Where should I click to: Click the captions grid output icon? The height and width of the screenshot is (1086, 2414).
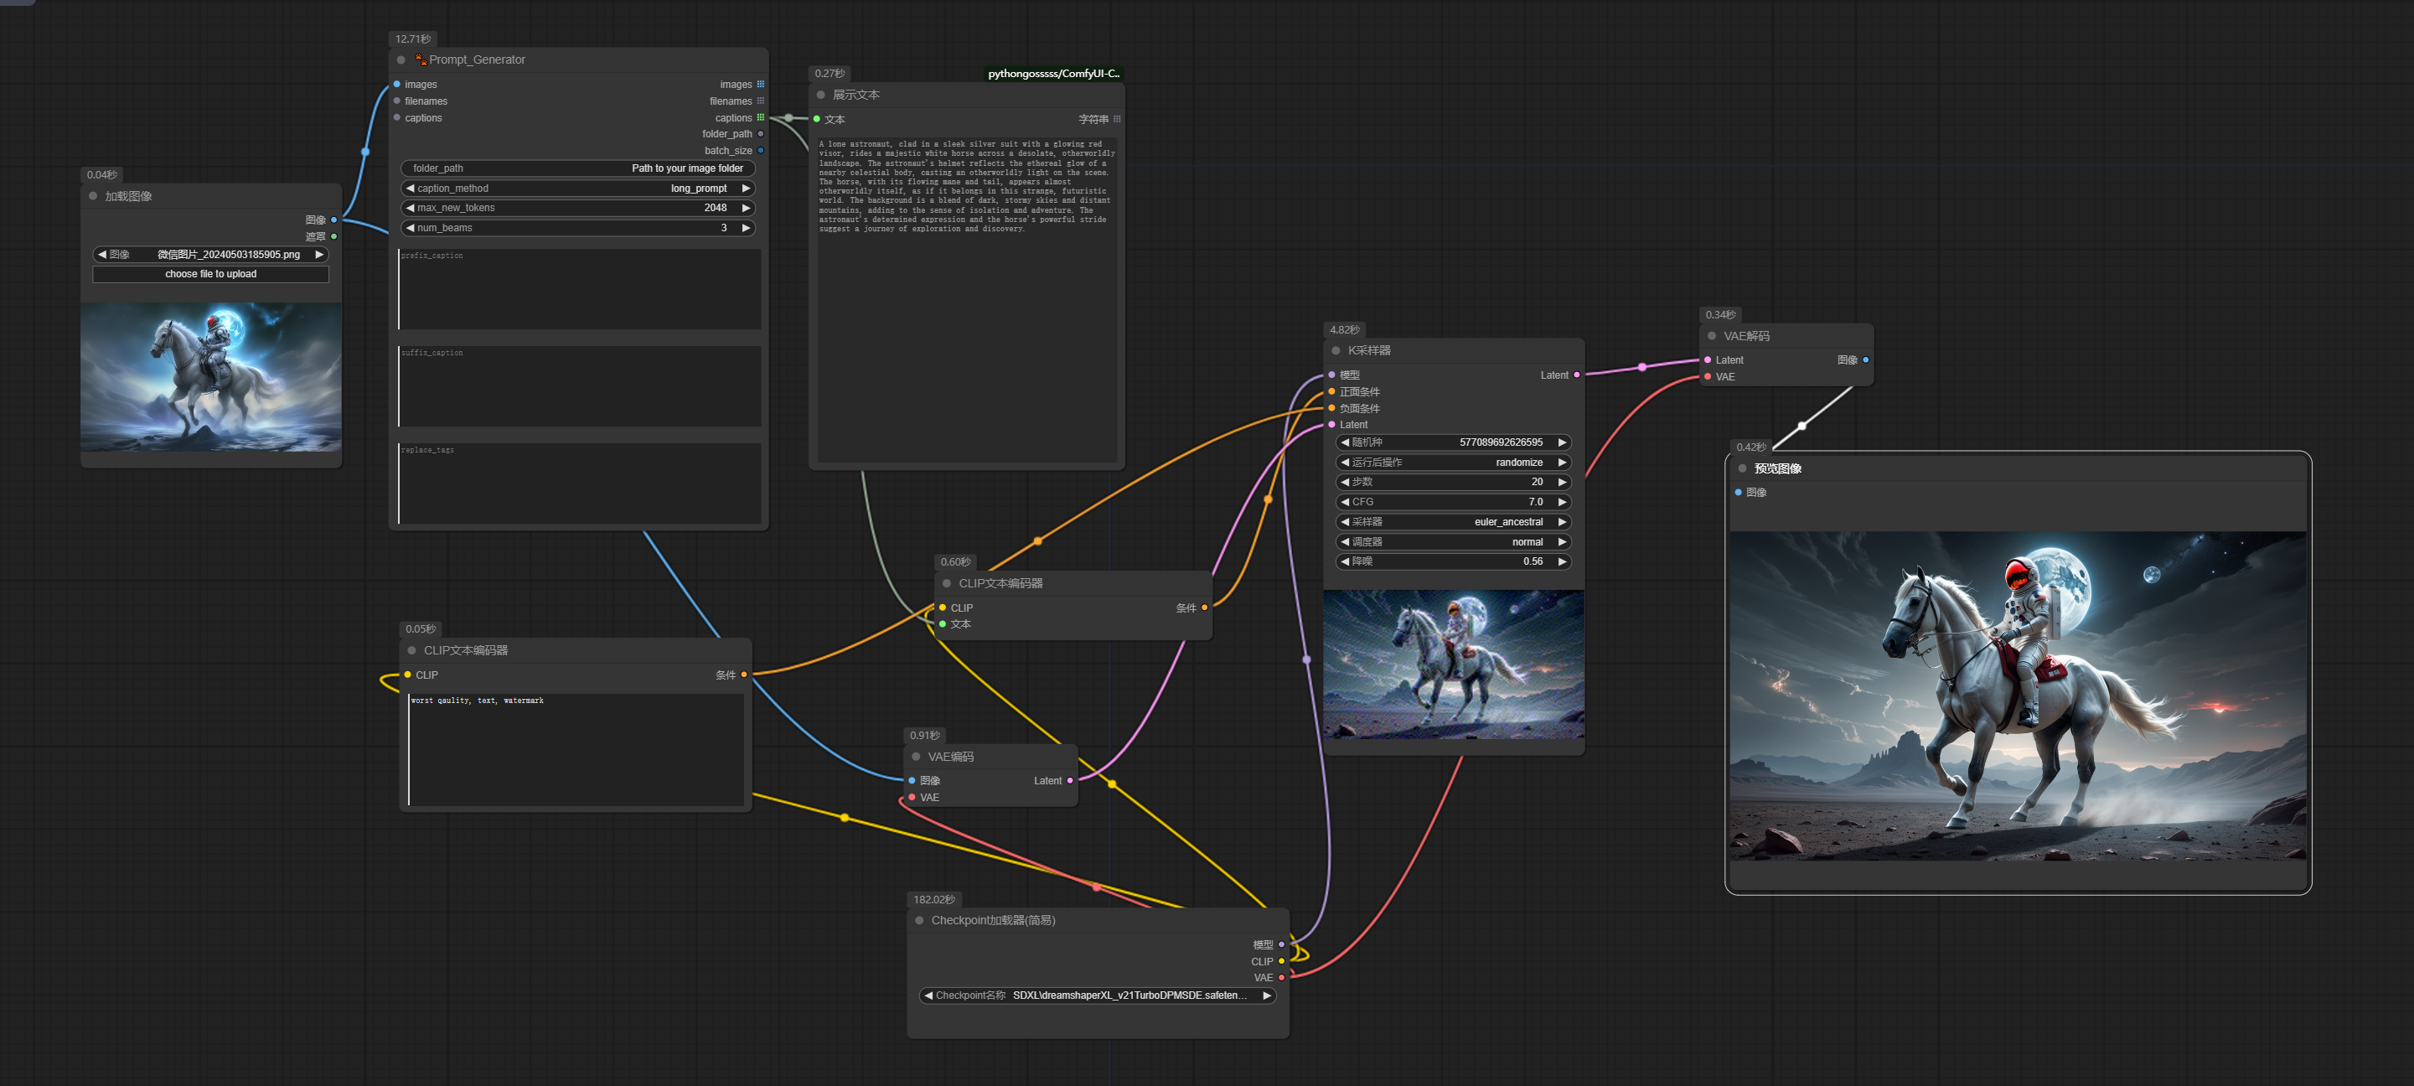pyautogui.click(x=760, y=118)
